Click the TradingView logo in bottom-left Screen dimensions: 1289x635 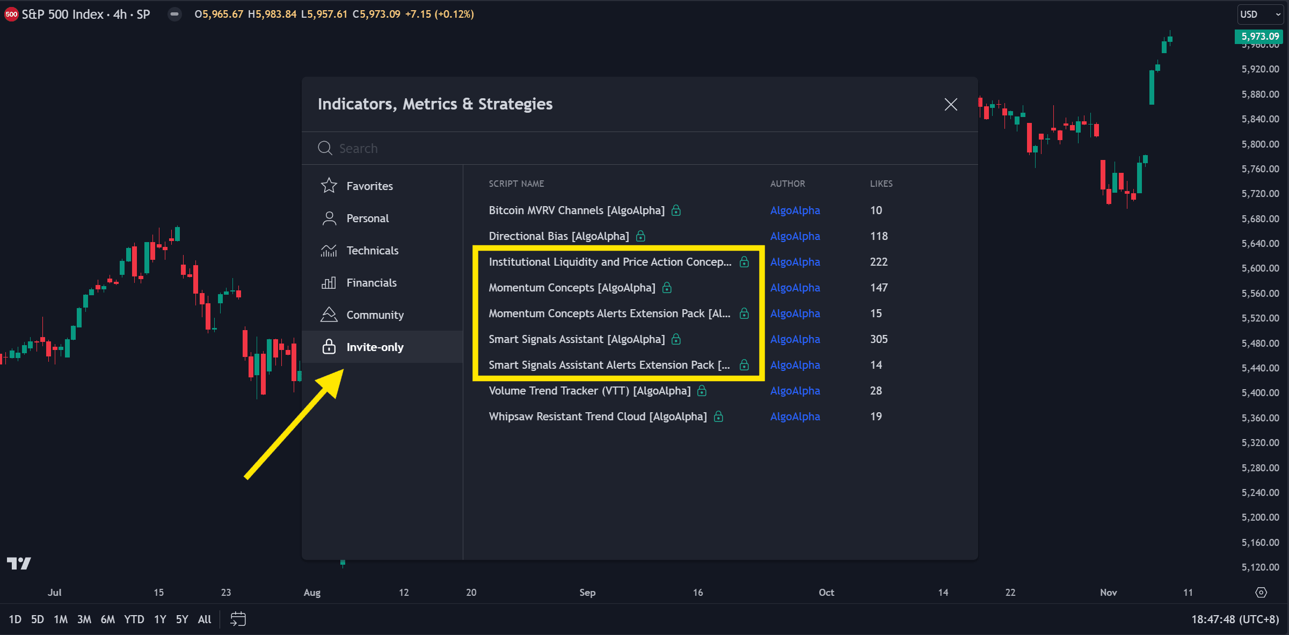coord(19,564)
